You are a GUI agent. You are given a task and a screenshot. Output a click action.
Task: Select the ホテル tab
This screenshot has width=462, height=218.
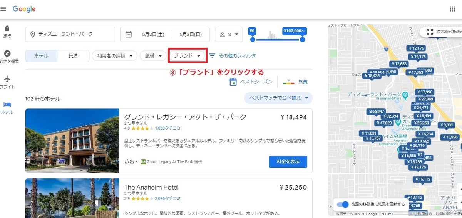click(x=41, y=56)
